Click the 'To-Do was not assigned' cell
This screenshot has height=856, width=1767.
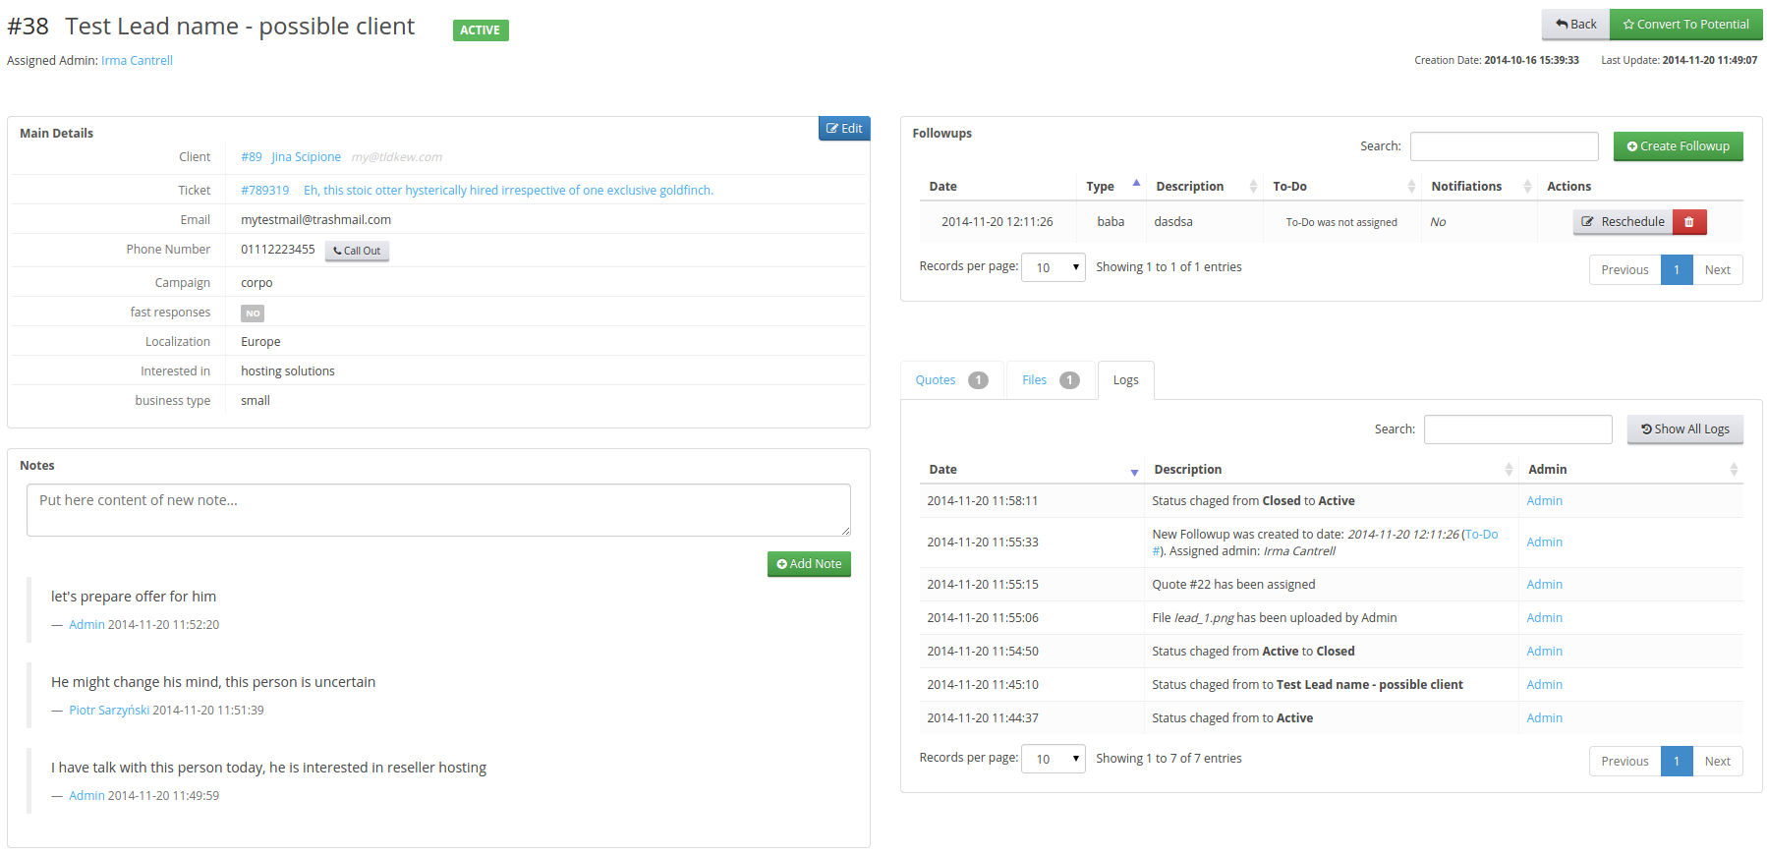pos(1340,222)
